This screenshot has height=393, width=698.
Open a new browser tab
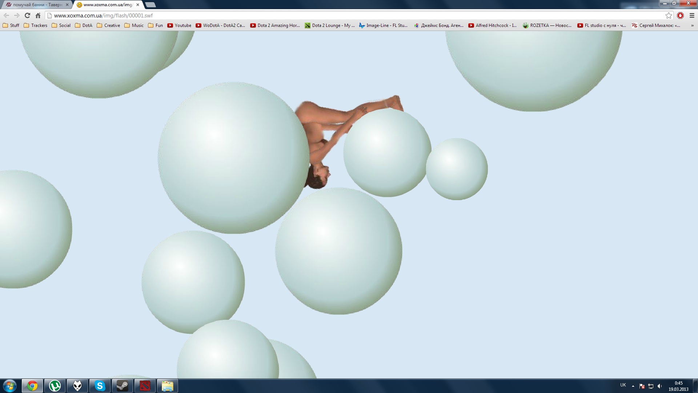tap(150, 5)
